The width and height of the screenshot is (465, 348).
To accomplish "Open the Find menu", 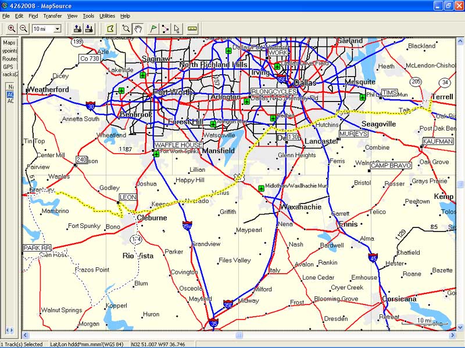I will tap(33, 16).
